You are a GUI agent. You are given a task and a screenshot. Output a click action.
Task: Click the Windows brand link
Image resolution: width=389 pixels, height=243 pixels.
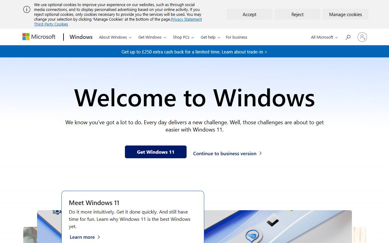(81, 37)
